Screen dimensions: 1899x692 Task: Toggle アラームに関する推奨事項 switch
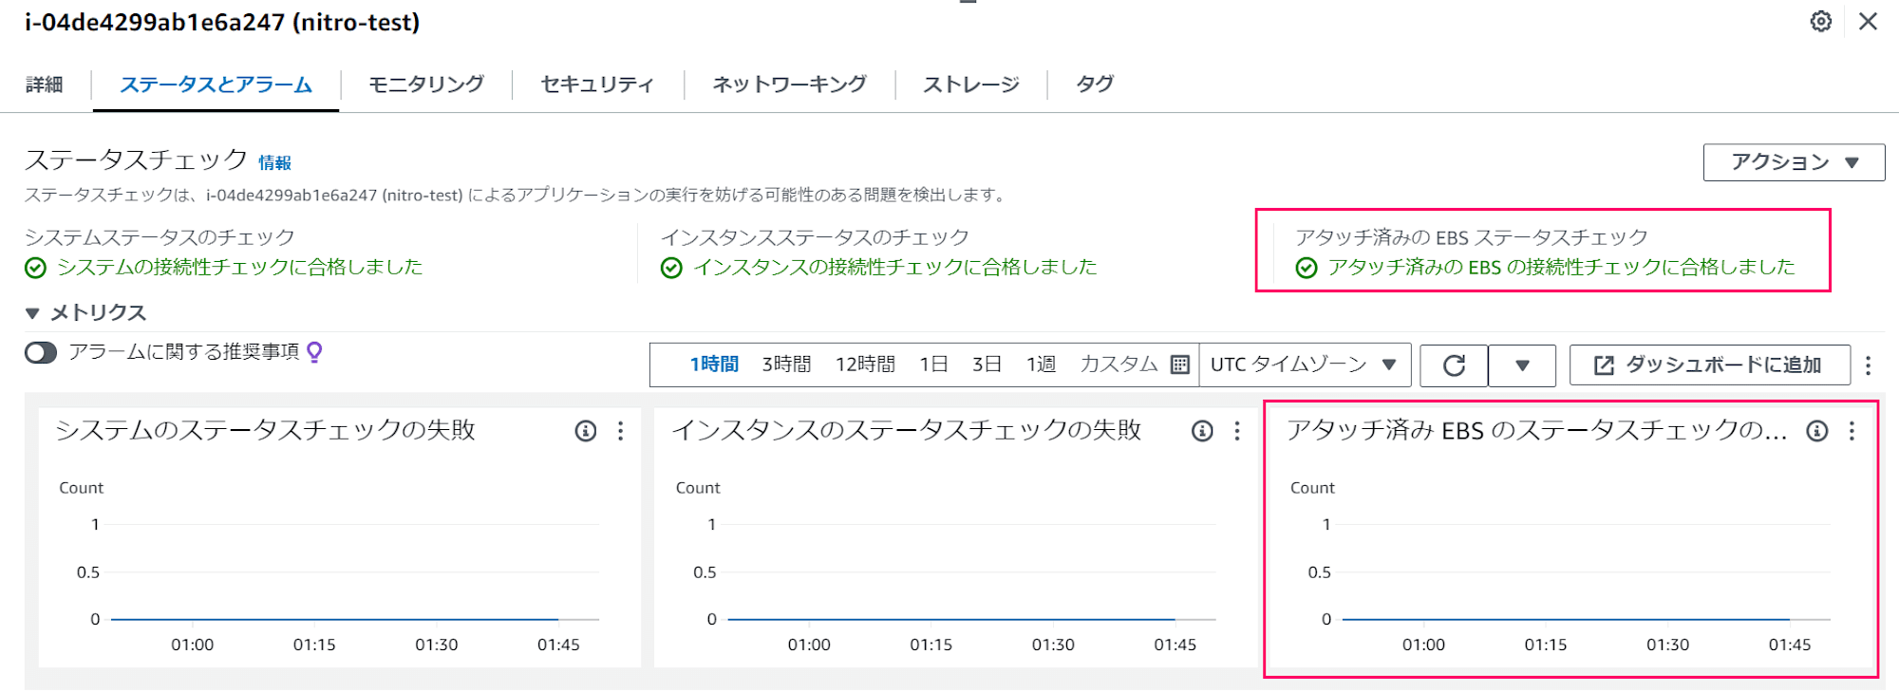(41, 352)
